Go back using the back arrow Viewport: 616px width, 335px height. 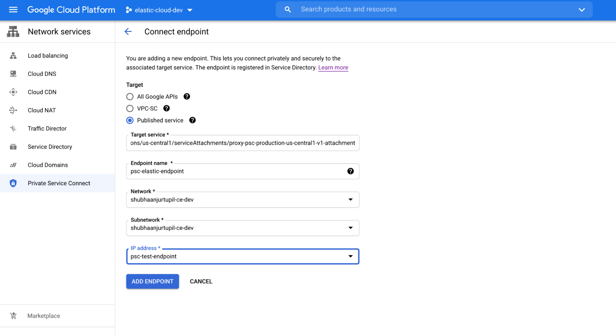click(x=128, y=32)
